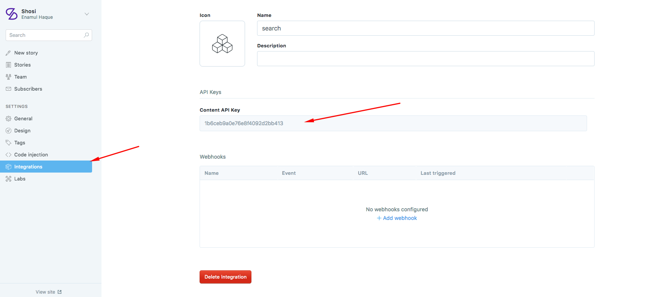Open View site external link

[49, 292]
